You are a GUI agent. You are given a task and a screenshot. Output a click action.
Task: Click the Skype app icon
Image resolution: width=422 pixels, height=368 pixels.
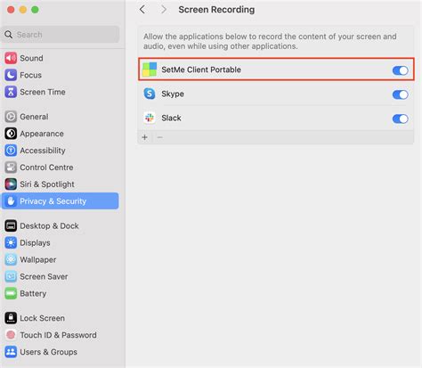(x=150, y=94)
